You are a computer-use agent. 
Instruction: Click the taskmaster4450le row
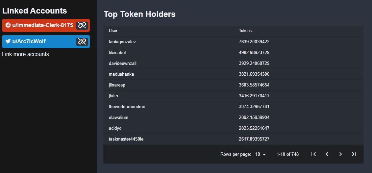click(233, 139)
